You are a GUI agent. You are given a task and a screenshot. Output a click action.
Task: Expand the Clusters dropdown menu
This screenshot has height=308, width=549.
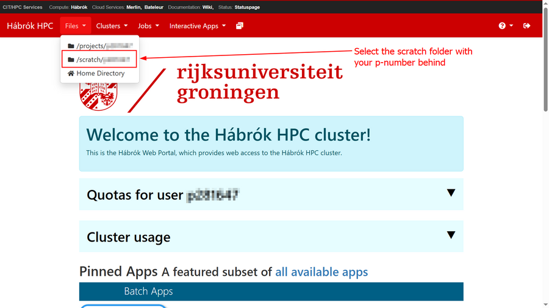click(x=112, y=26)
